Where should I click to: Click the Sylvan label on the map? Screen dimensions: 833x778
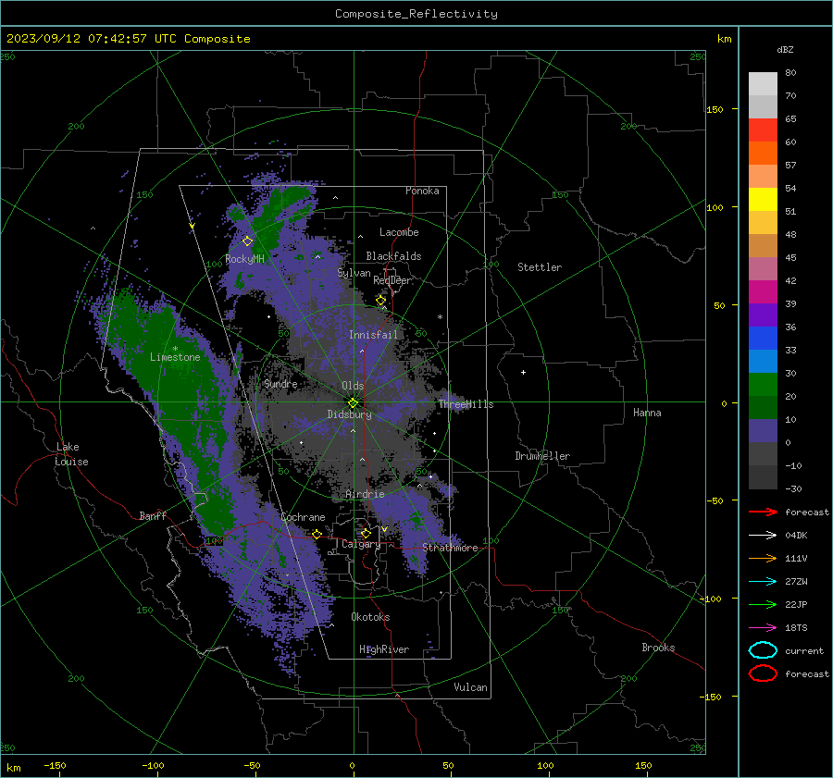click(354, 273)
